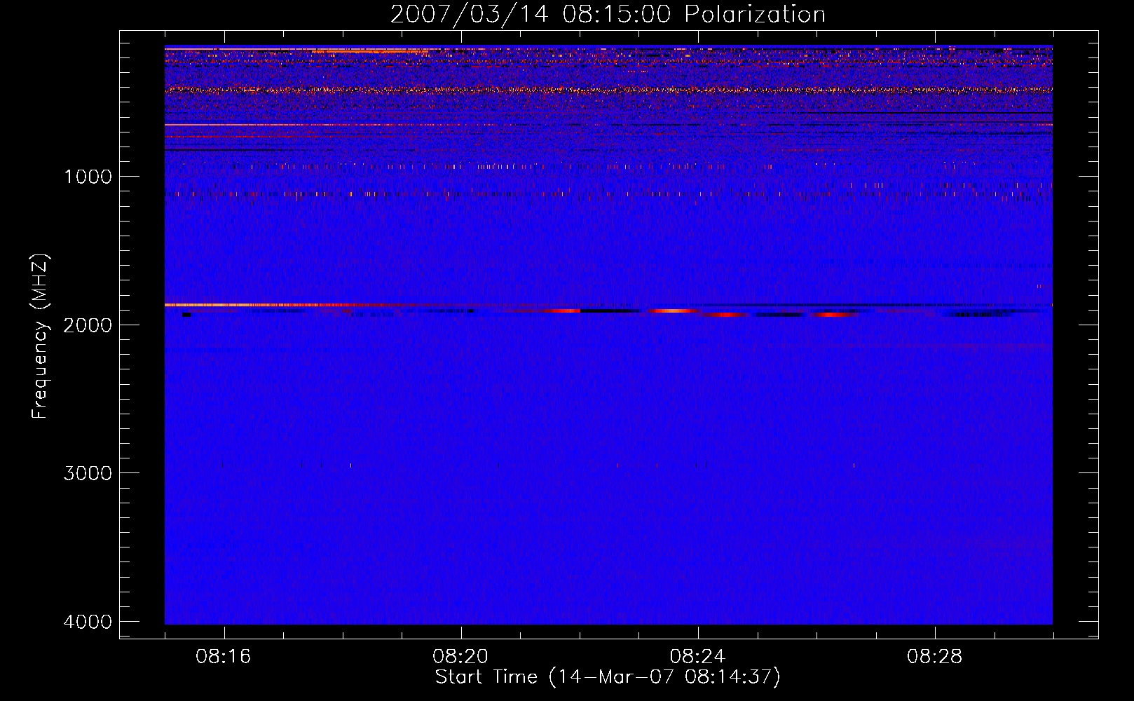The height and width of the screenshot is (701, 1134).
Task: Click the 1000 frequency tick label
Action: [x=88, y=177]
